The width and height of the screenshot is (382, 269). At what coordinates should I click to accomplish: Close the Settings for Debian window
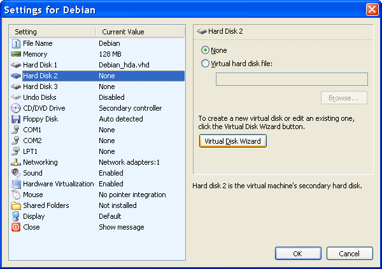click(372, 10)
